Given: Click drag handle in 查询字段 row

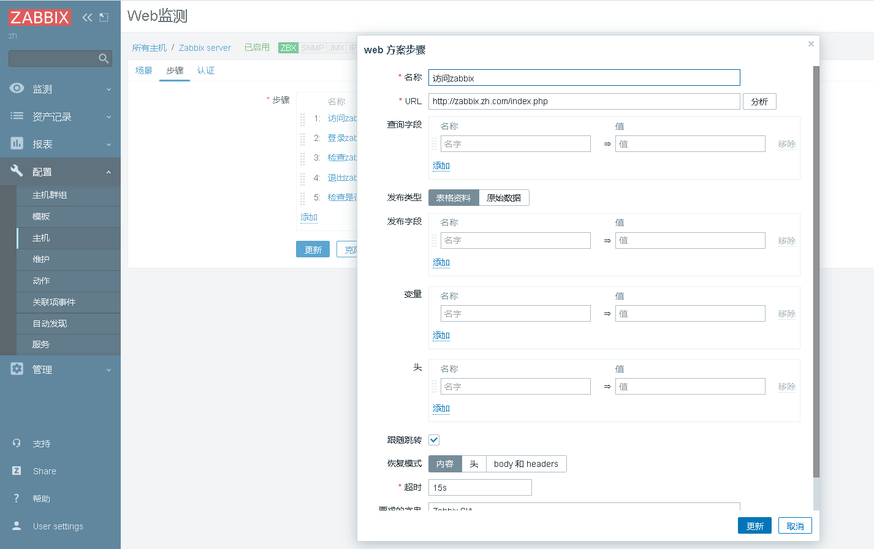Looking at the screenshot, I should [435, 144].
